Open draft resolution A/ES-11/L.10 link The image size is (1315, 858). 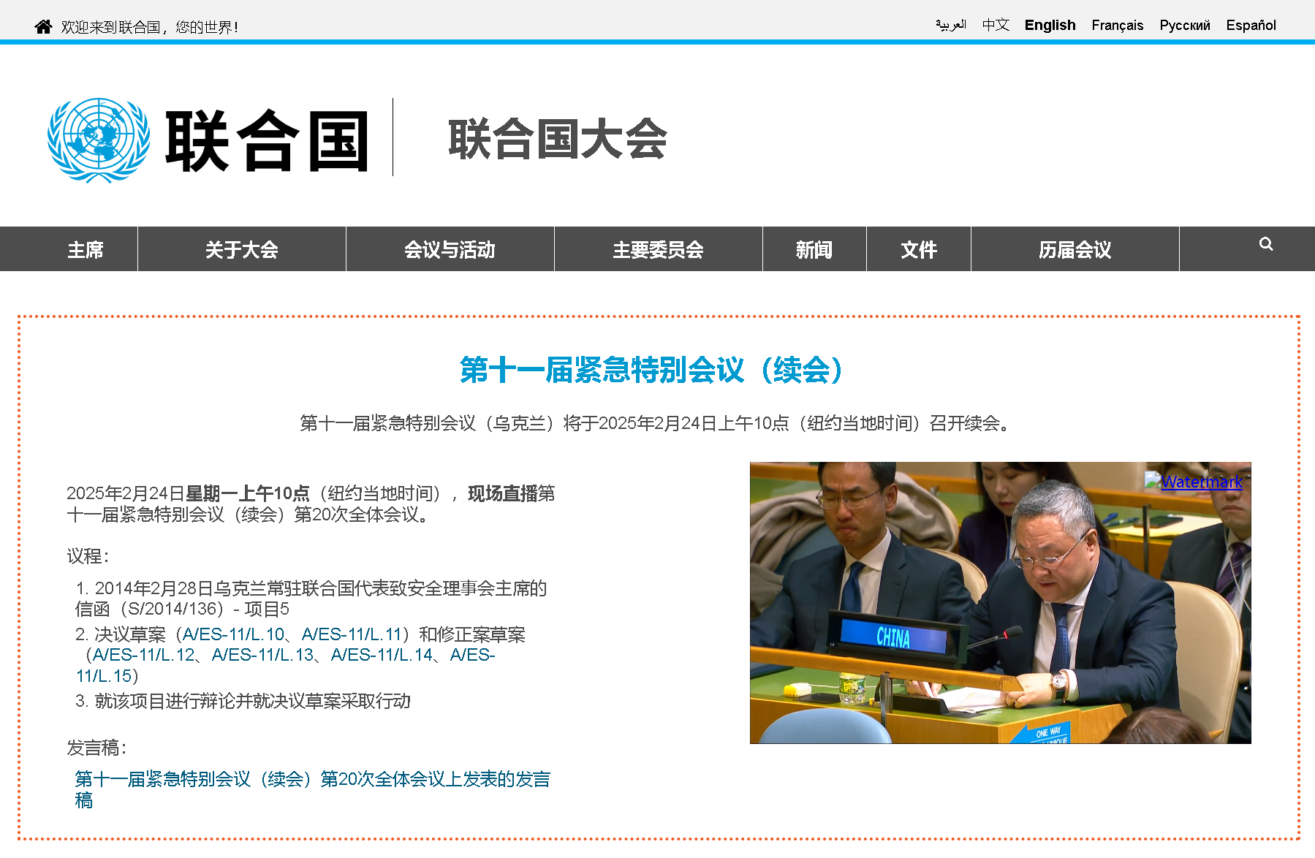click(233, 634)
